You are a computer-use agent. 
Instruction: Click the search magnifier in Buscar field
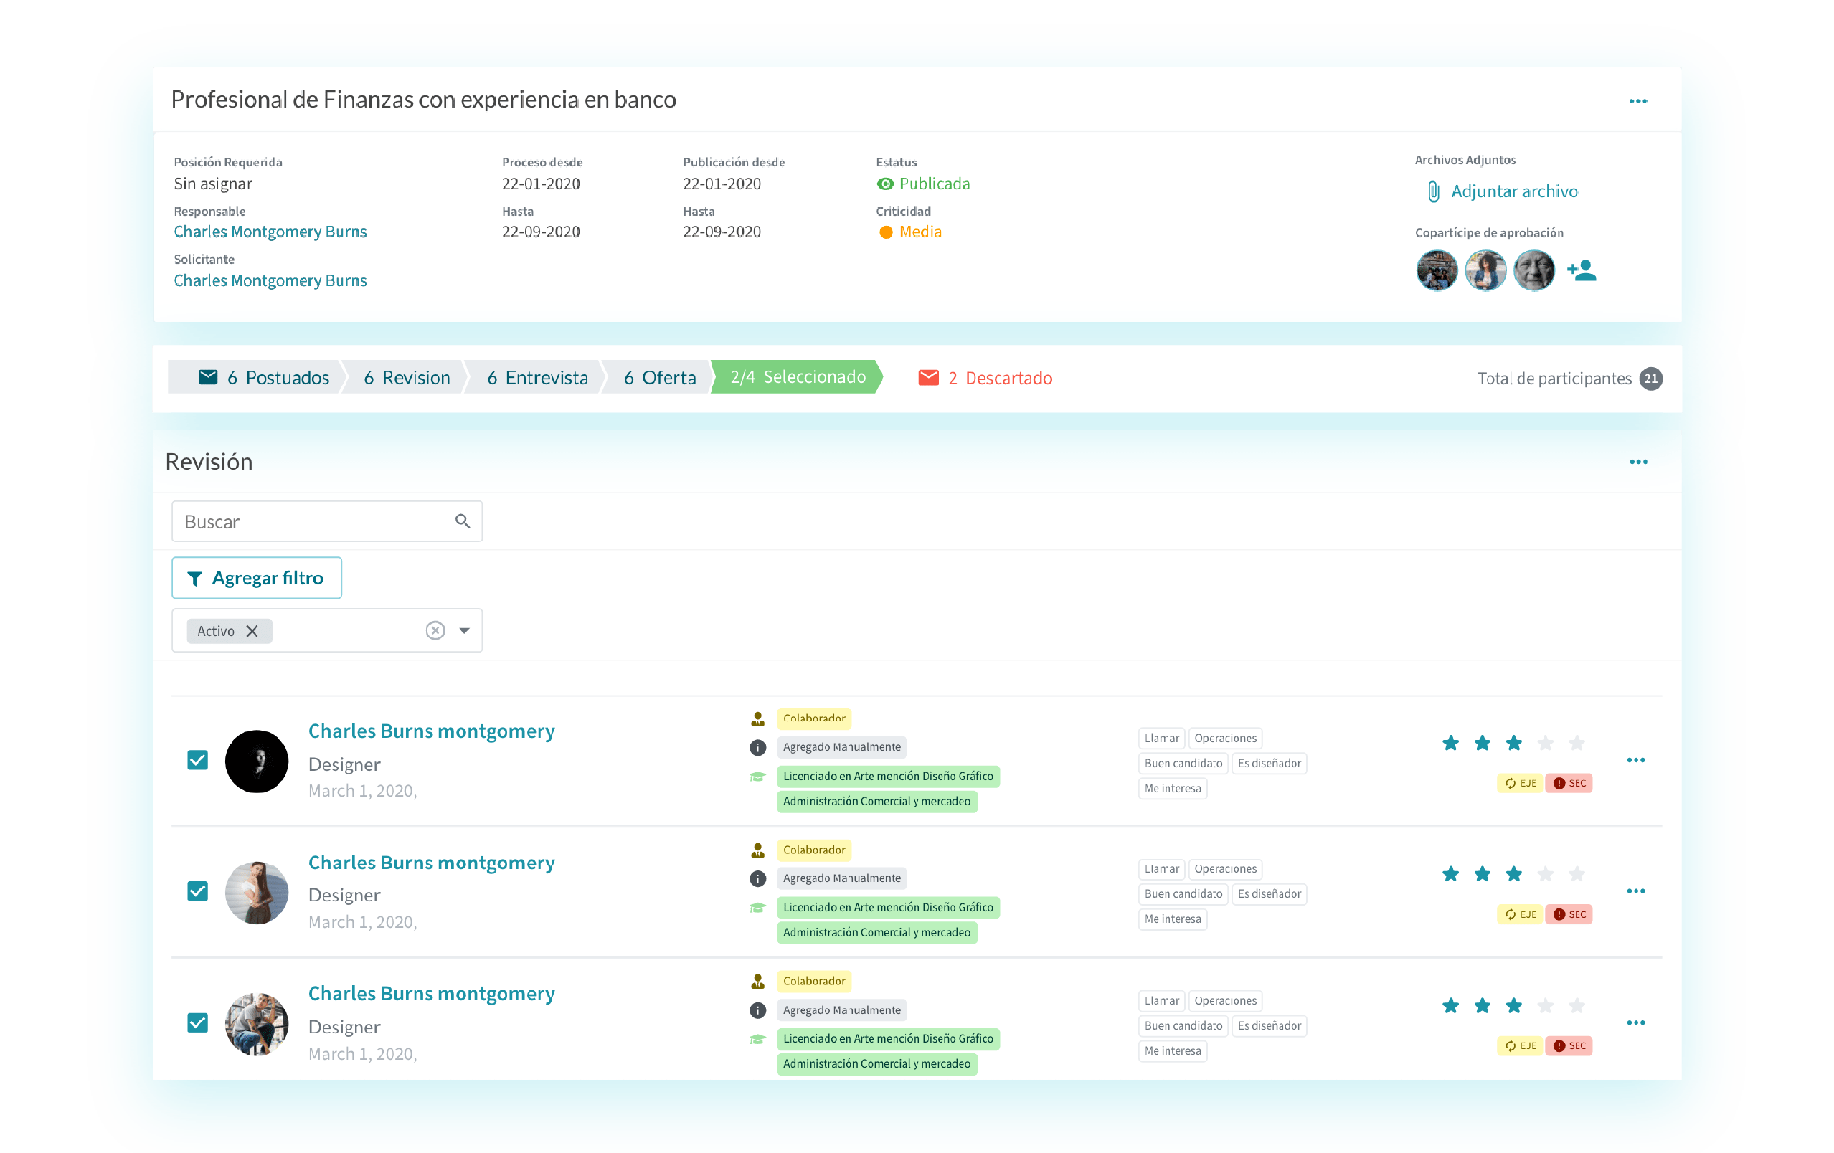click(463, 521)
